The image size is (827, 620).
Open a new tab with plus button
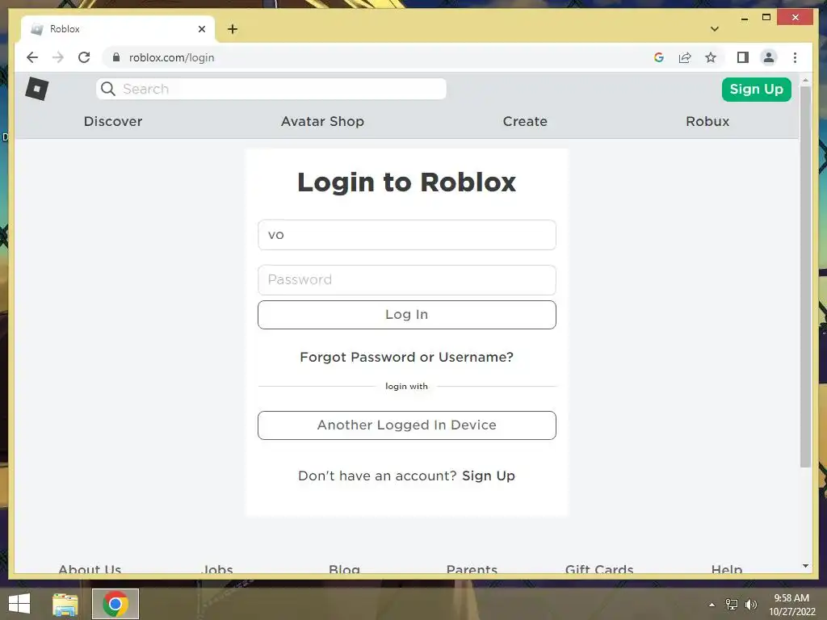point(233,29)
